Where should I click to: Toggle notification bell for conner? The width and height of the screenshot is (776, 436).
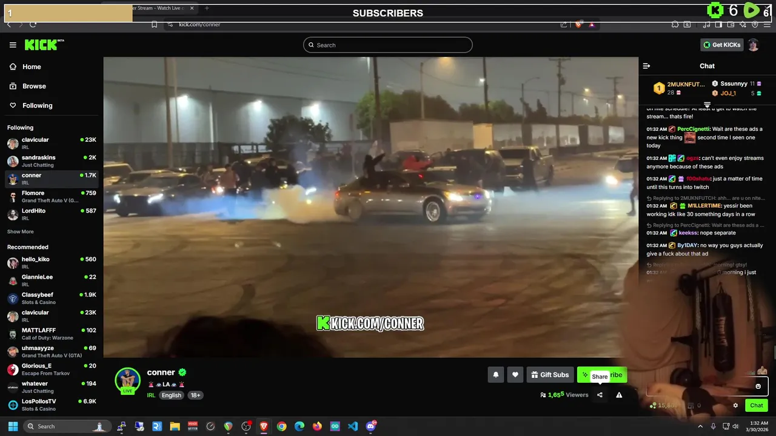495,375
